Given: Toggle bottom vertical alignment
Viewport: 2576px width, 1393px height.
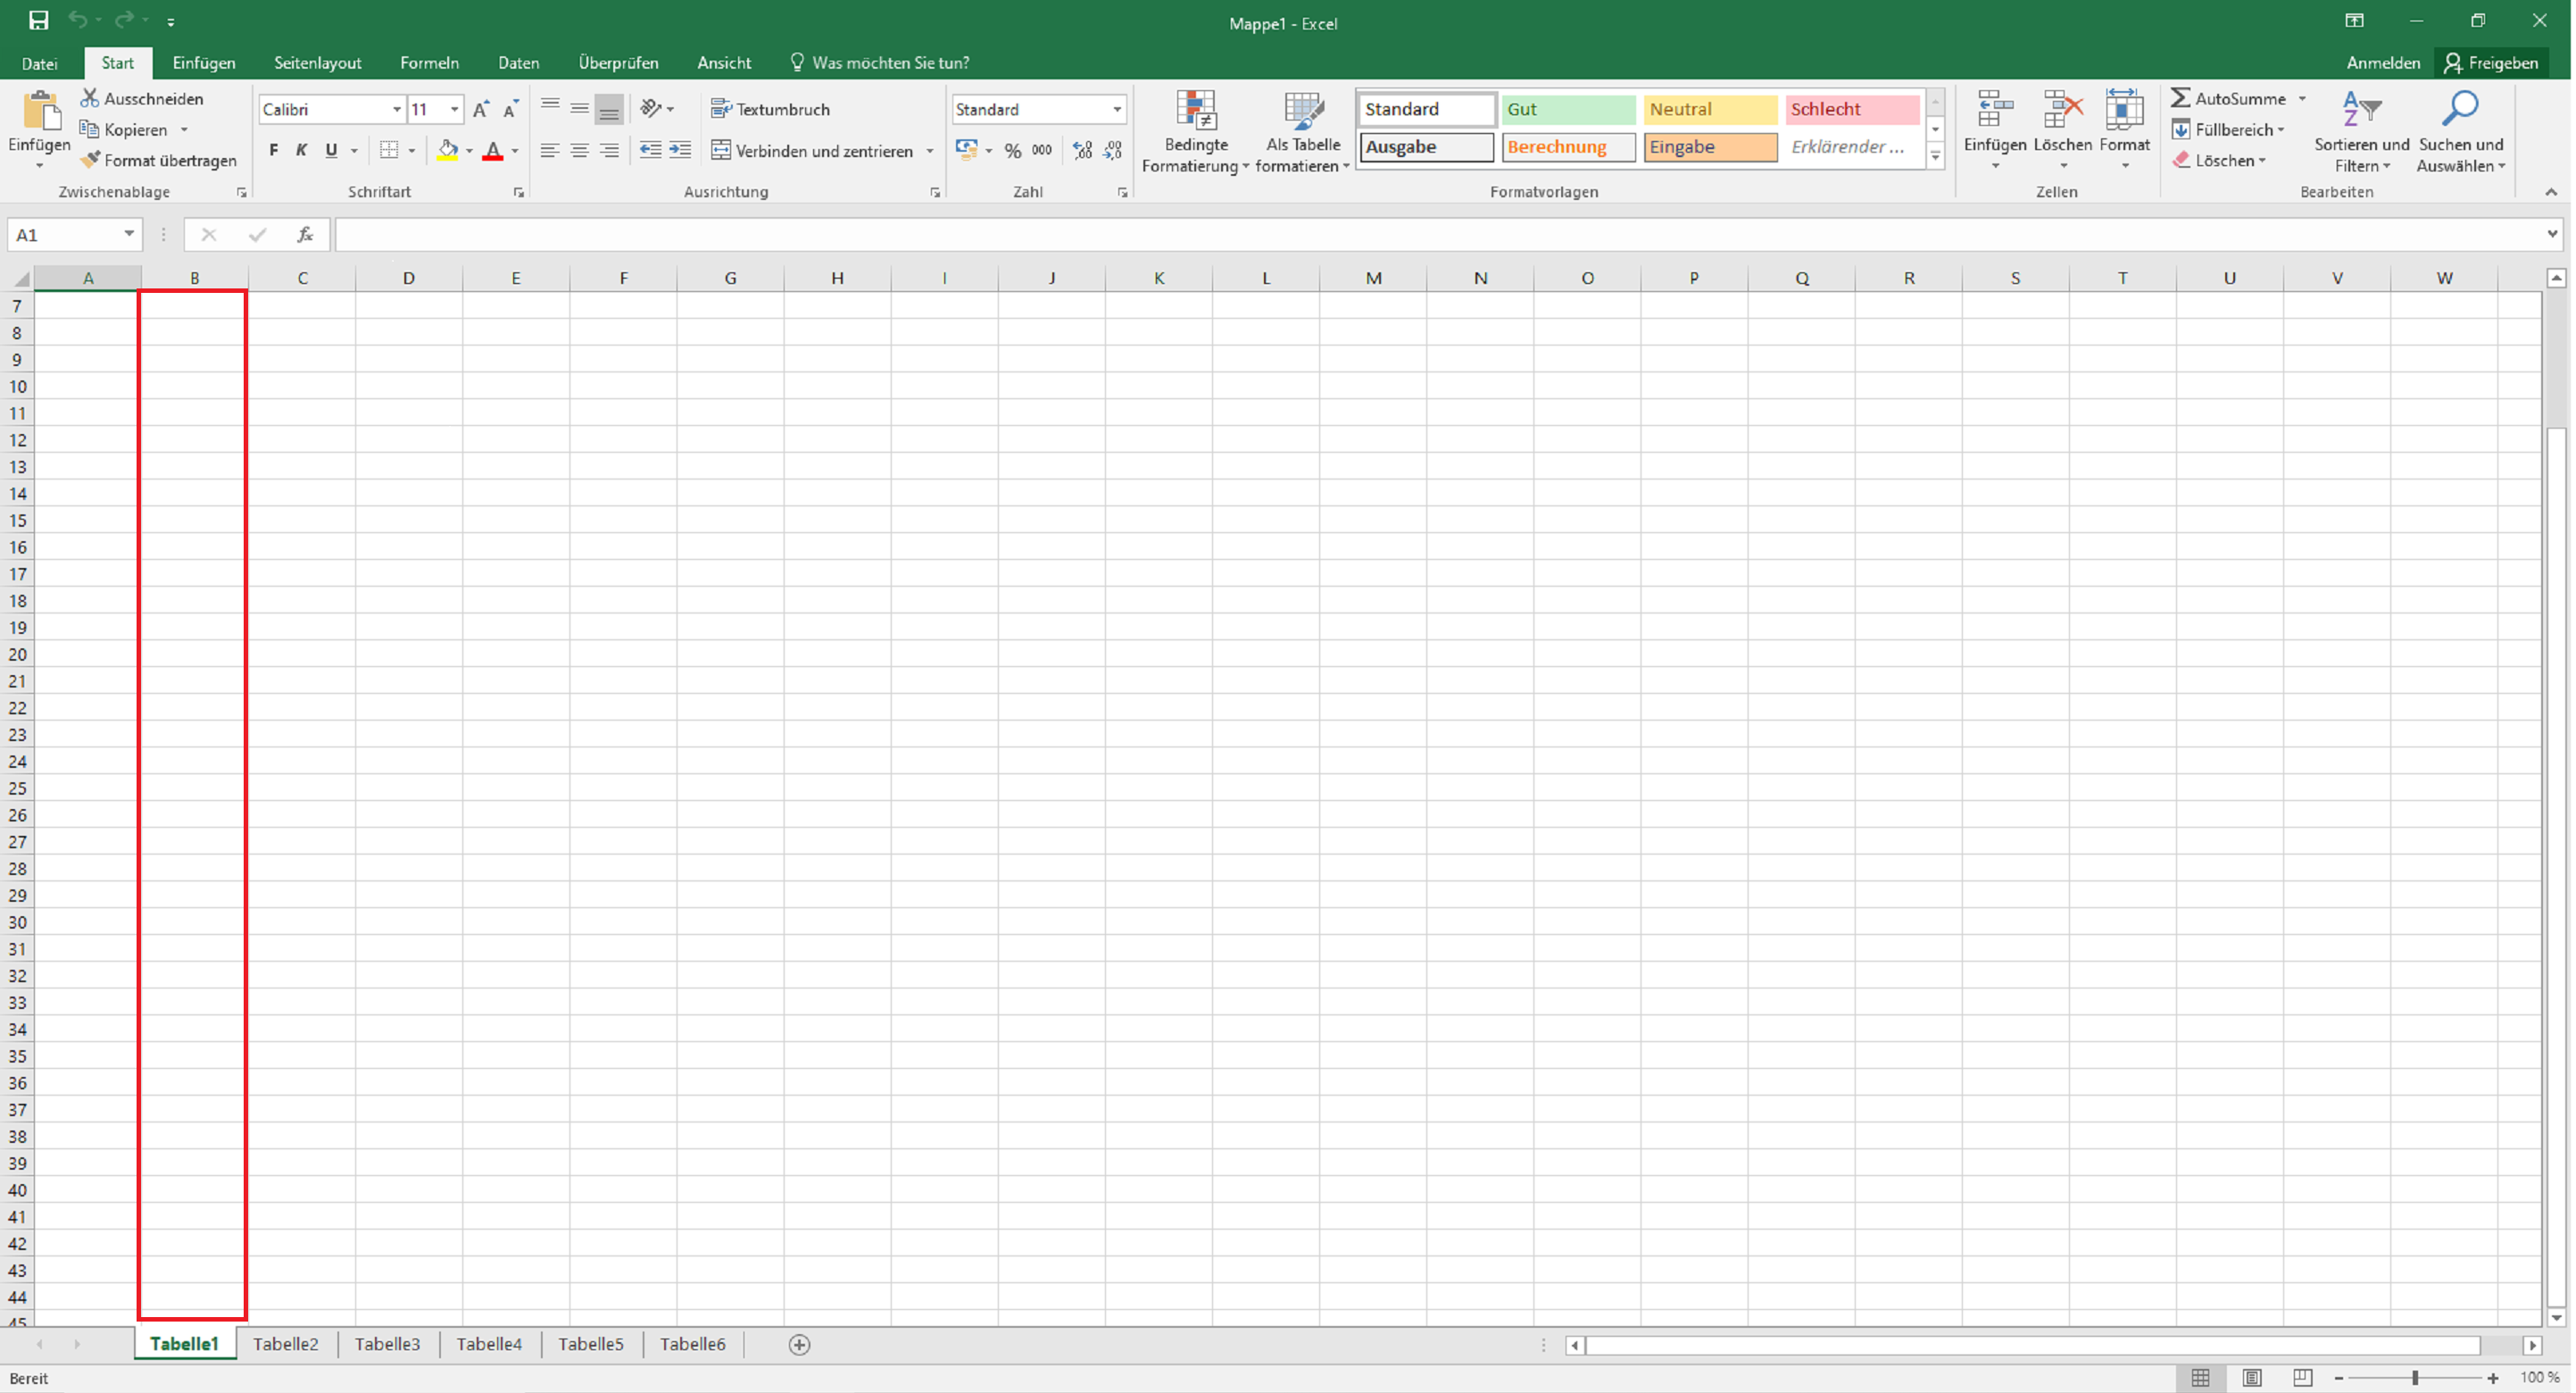Looking at the screenshot, I should click(609, 108).
